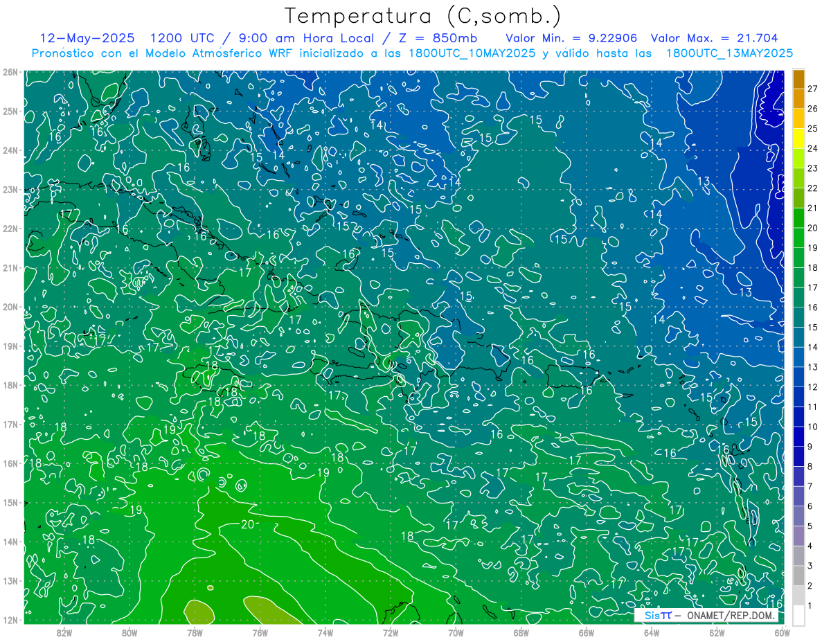Click the '72W' longitude axis label
This screenshot has width=831, height=642.
pos(391,632)
